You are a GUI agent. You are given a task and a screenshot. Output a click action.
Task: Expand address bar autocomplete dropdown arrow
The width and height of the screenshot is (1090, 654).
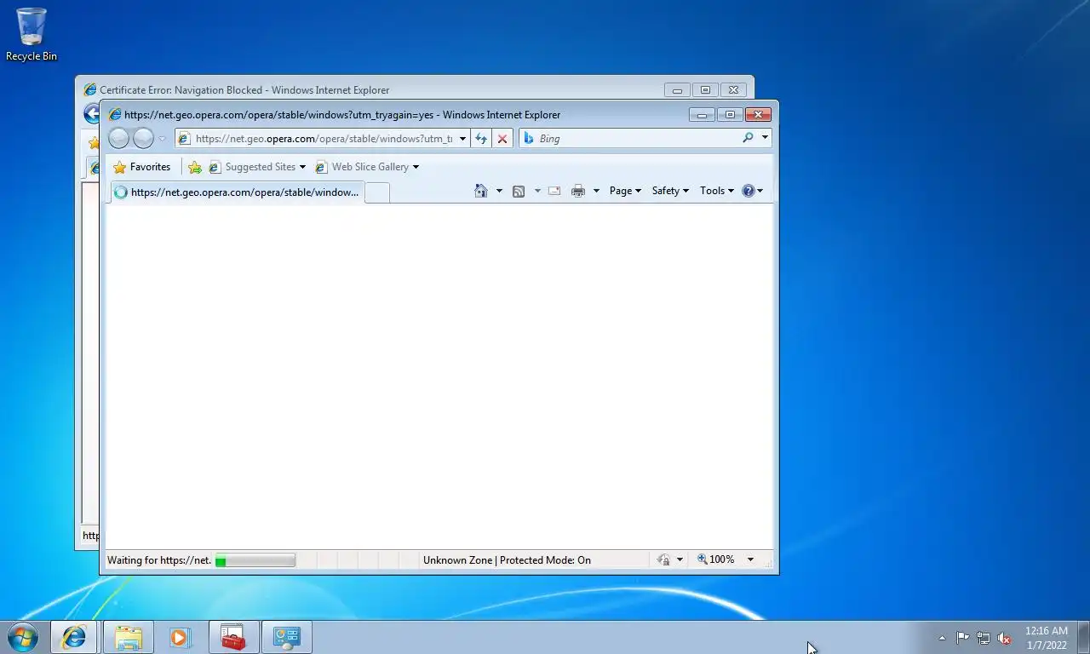462,139
